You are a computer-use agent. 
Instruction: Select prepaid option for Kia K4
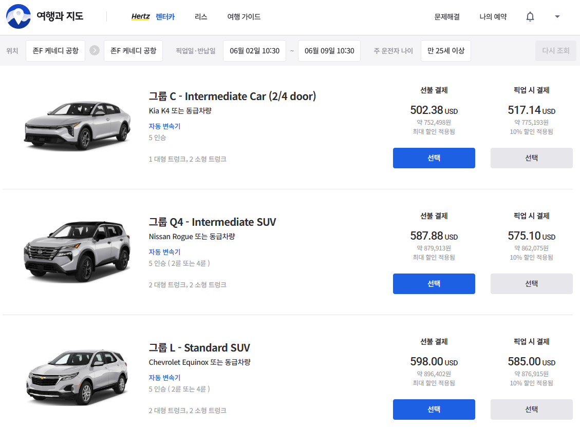(x=434, y=158)
